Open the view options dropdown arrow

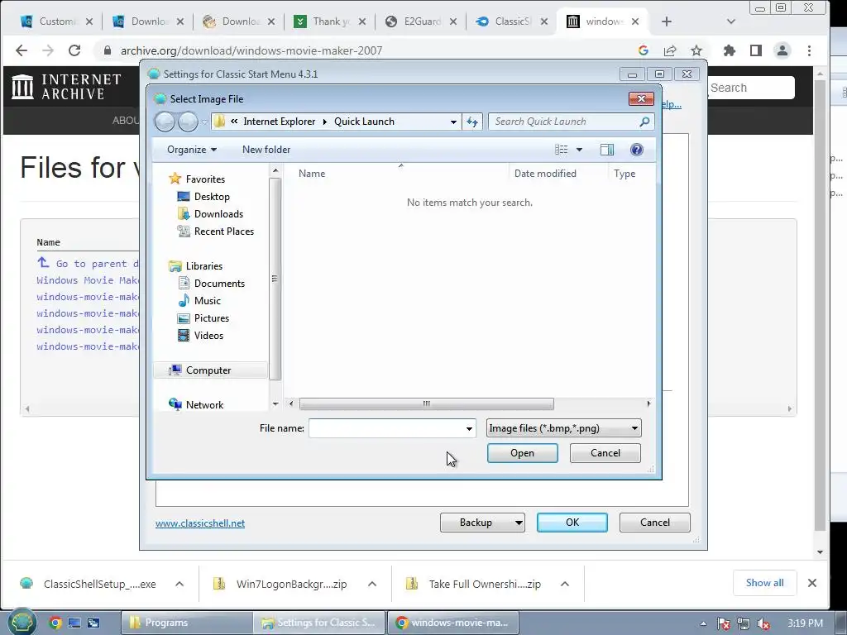pyautogui.click(x=579, y=150)
